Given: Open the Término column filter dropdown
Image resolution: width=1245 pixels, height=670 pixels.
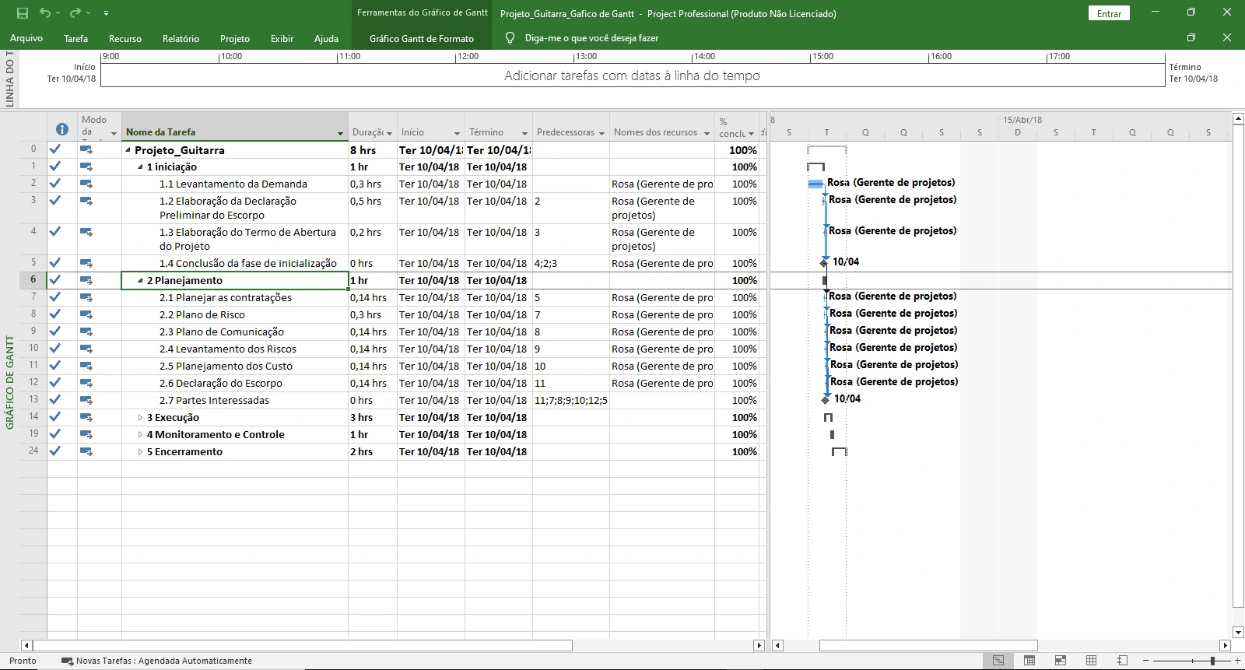Looking at the screenshot, I should pyautogui.click(x=524, y=133).
